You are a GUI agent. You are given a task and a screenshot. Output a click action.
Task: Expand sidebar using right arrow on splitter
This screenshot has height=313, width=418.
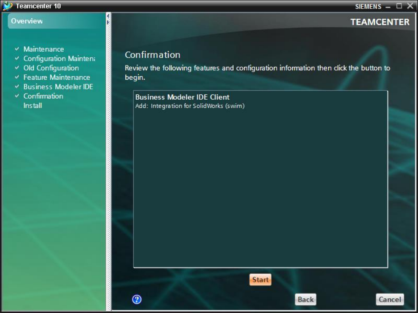coord(108,22)
